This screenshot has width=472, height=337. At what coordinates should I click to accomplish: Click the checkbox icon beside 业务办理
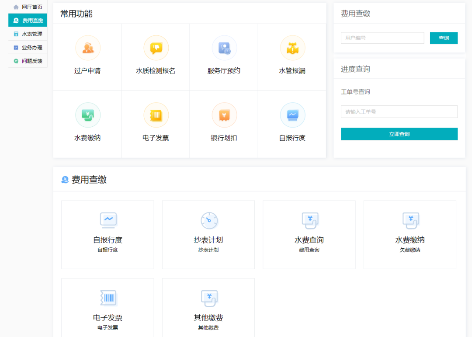[x=16, y=48]
